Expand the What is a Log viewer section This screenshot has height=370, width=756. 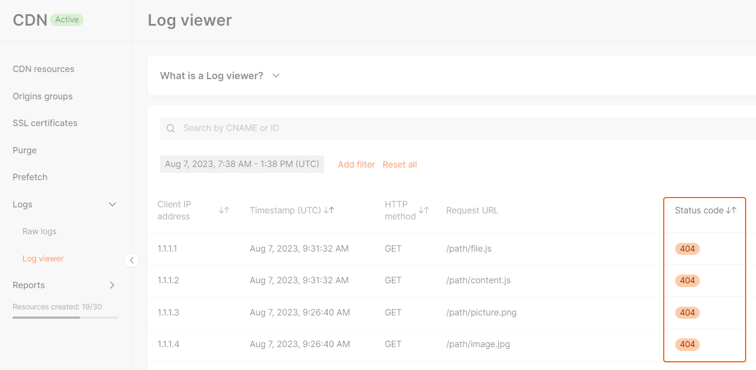275,76
